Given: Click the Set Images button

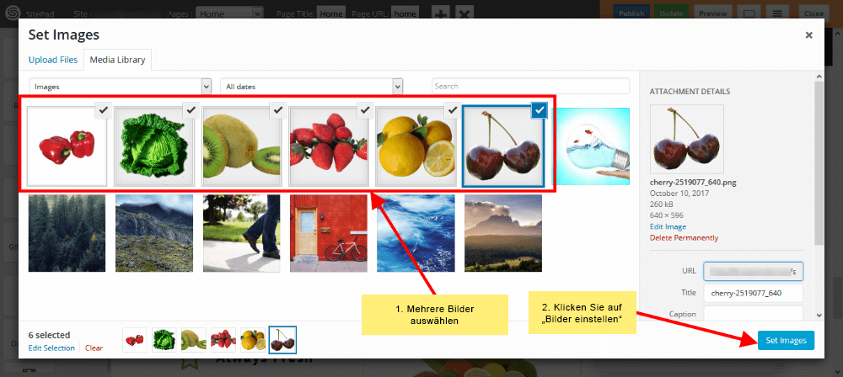Looking at the screenshot, I should click(786, 341).
